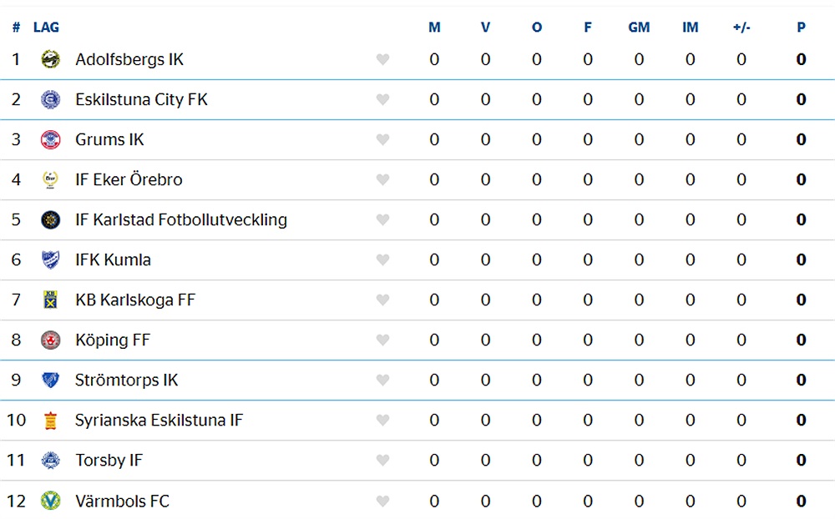Image resolution: width=835 pixels, height=519 pixels.
Task: Click the Grums IK team badge
Action: click(51, 139)
